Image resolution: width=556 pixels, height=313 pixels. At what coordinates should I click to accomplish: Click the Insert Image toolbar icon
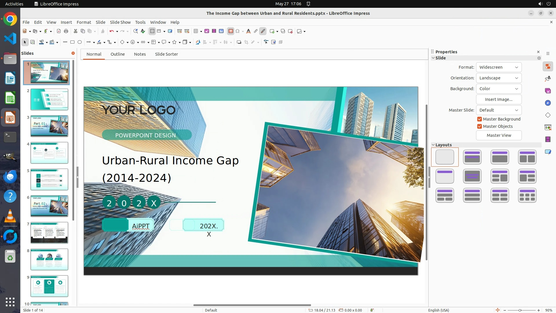point(207,31)
